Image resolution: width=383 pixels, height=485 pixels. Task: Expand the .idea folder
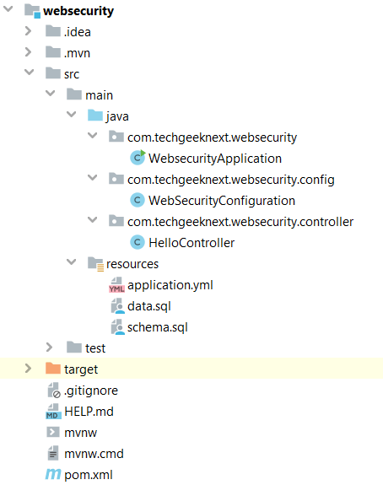(28, 31)
